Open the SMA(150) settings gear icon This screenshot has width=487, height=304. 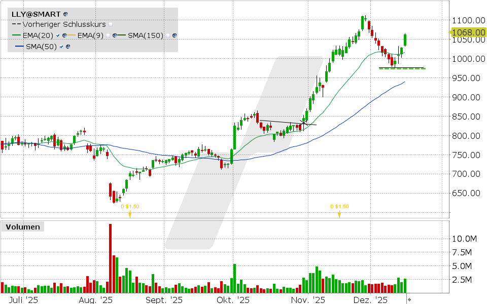pyautogui.click(x=174, y=35)
